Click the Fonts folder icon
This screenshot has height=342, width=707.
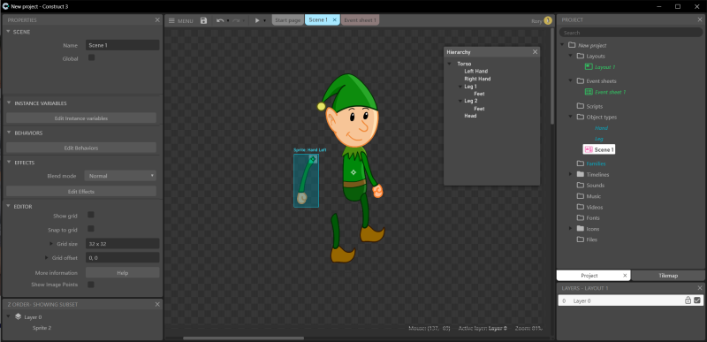pos(581,217)
